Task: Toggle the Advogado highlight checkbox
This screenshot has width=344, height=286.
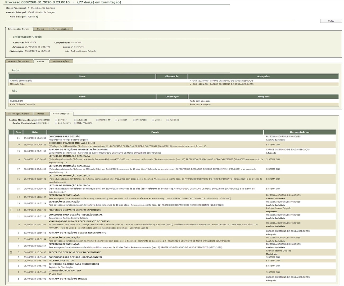Action: tap(75, 120)
